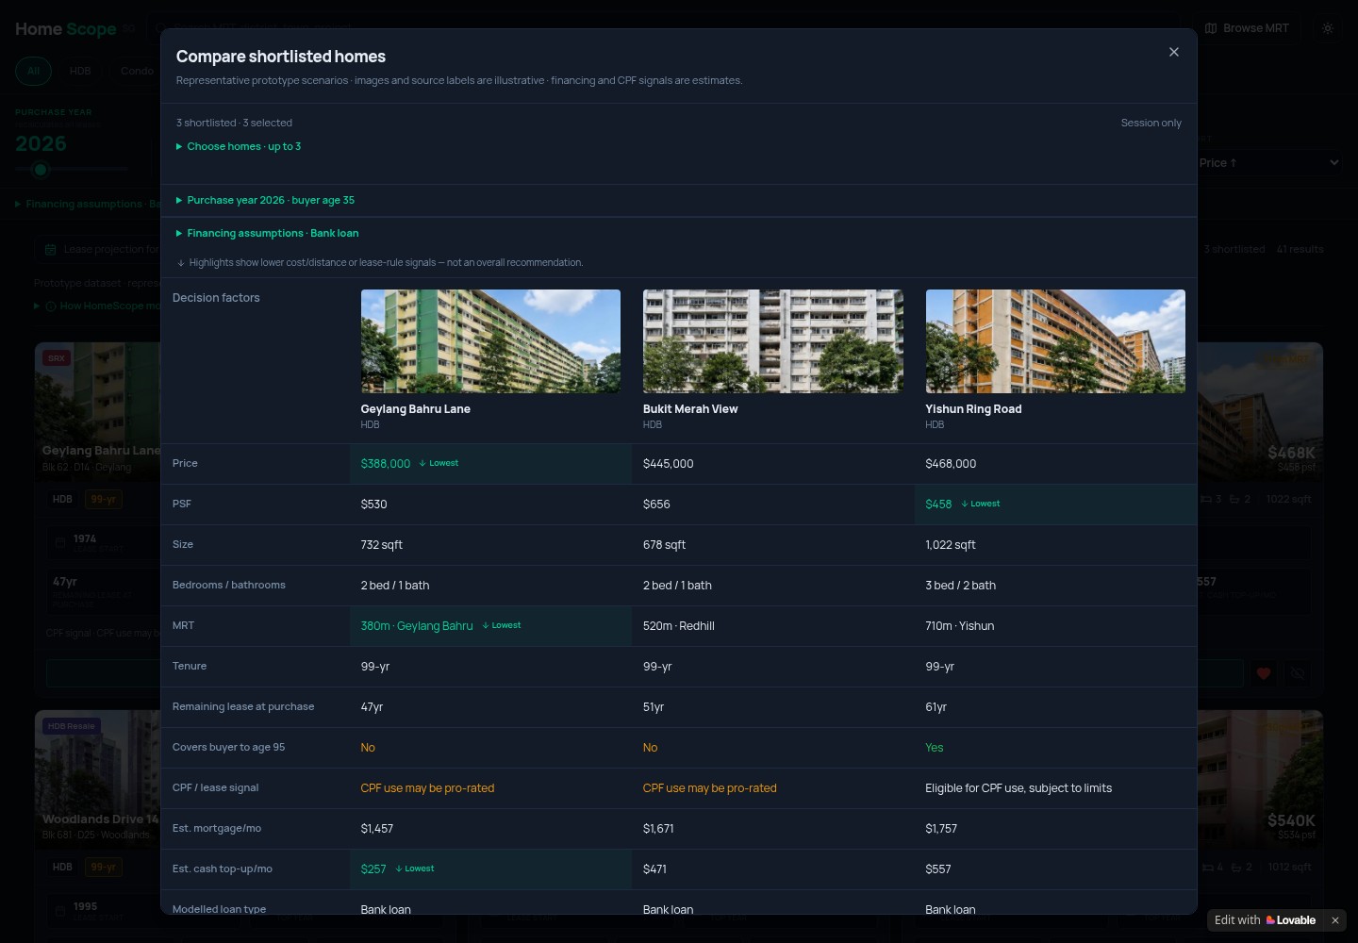Dismiss the Edit with Lovable badge
The image size is (1358, 943).
1335,920
